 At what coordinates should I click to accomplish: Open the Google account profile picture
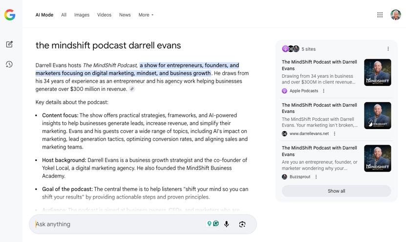pyautogui.click(x=396, y=15)
